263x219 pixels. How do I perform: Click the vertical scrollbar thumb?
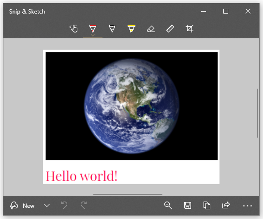click(258, 113)
